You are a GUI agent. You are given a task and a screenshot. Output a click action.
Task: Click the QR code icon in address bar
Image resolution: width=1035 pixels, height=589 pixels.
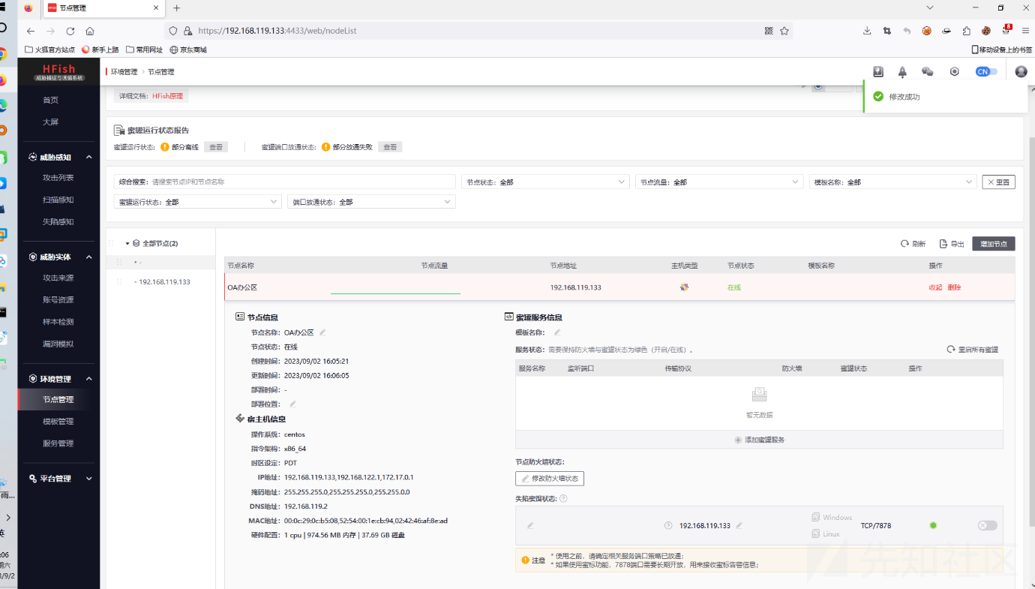tap(769, 31)
